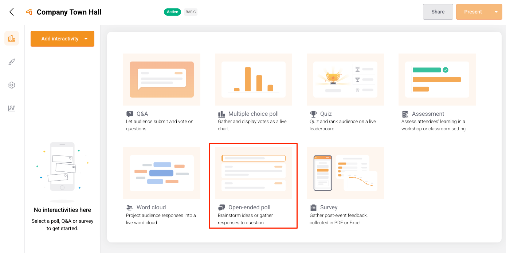Open the Present dropdown arrow

pyautogui.click(x=497, y=12)
